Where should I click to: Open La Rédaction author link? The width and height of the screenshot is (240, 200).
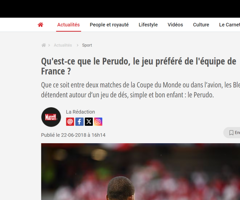pyautogui.click(x=80, y=112)
